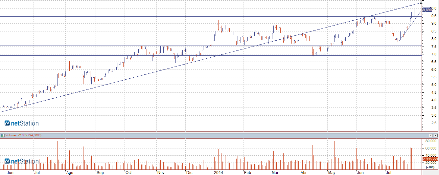Close the Volumen indicator panel
Image resolution: width=439 pixels, height=175 pixels.
point(436,135)
